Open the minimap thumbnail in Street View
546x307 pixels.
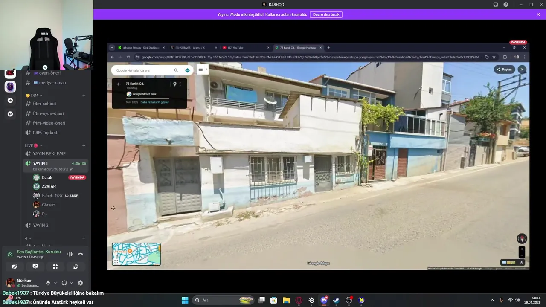[136, 254]
